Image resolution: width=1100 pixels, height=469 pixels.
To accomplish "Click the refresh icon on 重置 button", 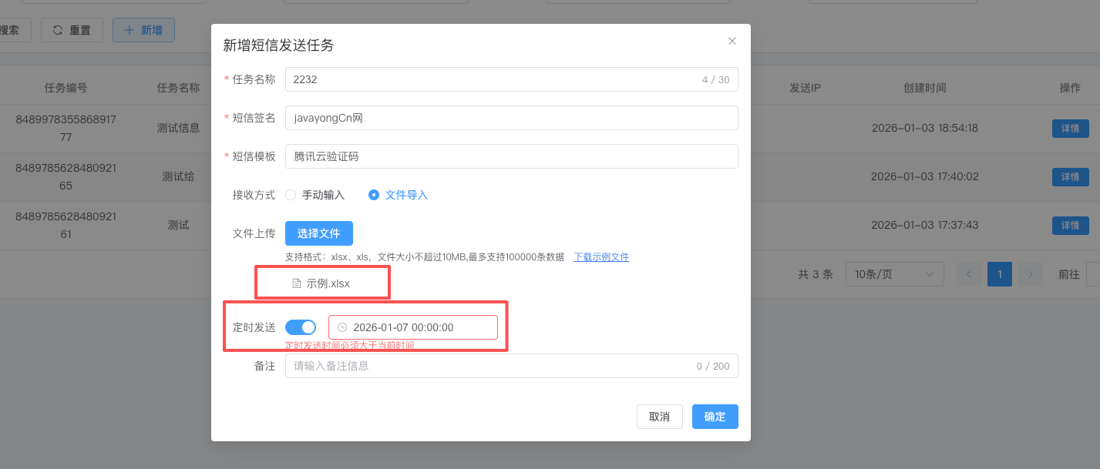I will 58,30.
